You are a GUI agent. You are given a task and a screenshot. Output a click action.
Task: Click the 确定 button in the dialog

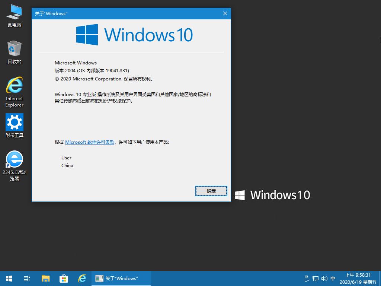[x=211, y=191]
